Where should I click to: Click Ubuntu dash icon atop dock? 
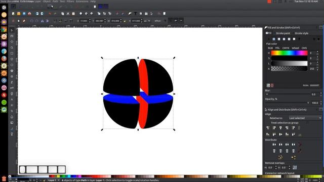[4, 8]
